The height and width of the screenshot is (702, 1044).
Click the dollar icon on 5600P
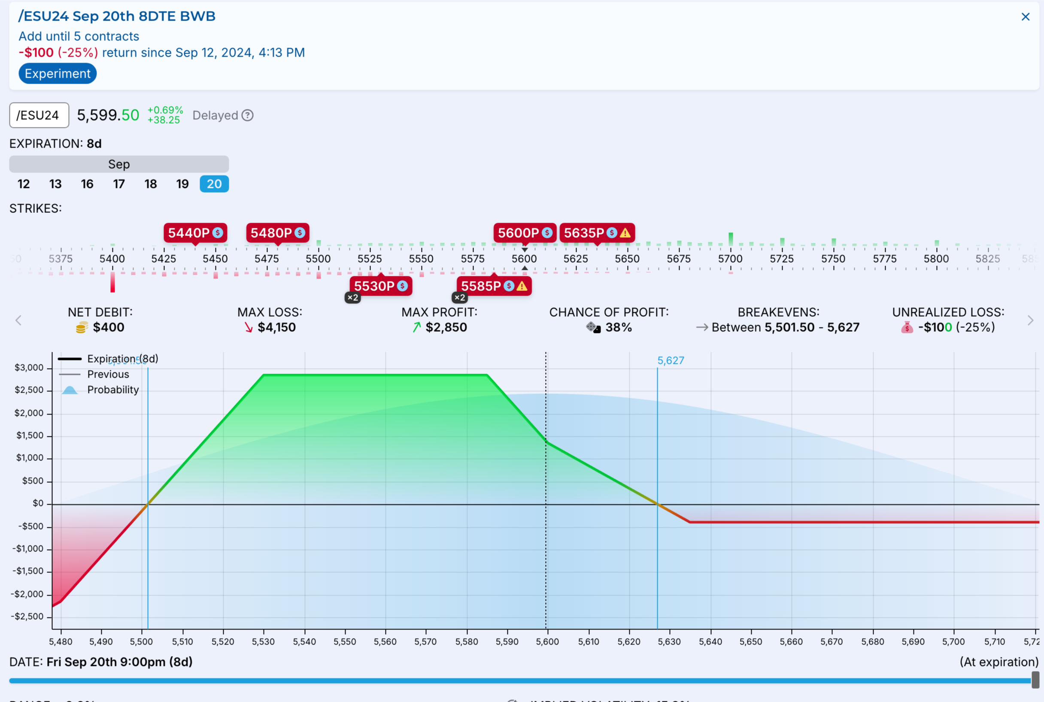click(547, 233)
